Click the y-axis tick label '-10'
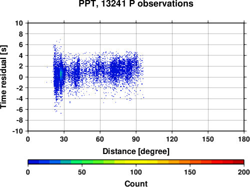 tap(18, 131)
